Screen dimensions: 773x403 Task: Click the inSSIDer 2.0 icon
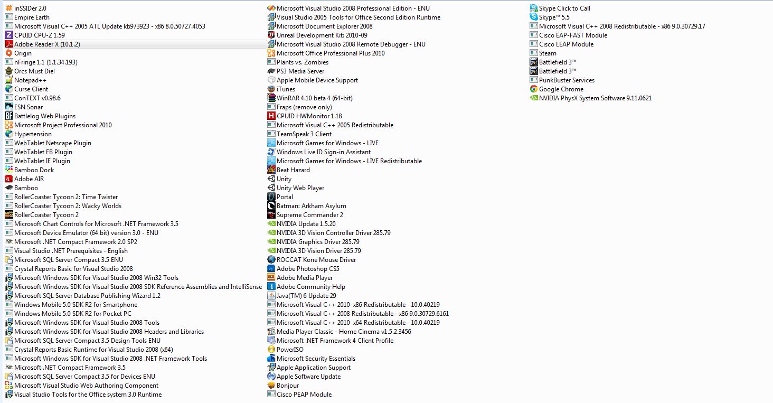pyautogui.click(x=9, y=8)
